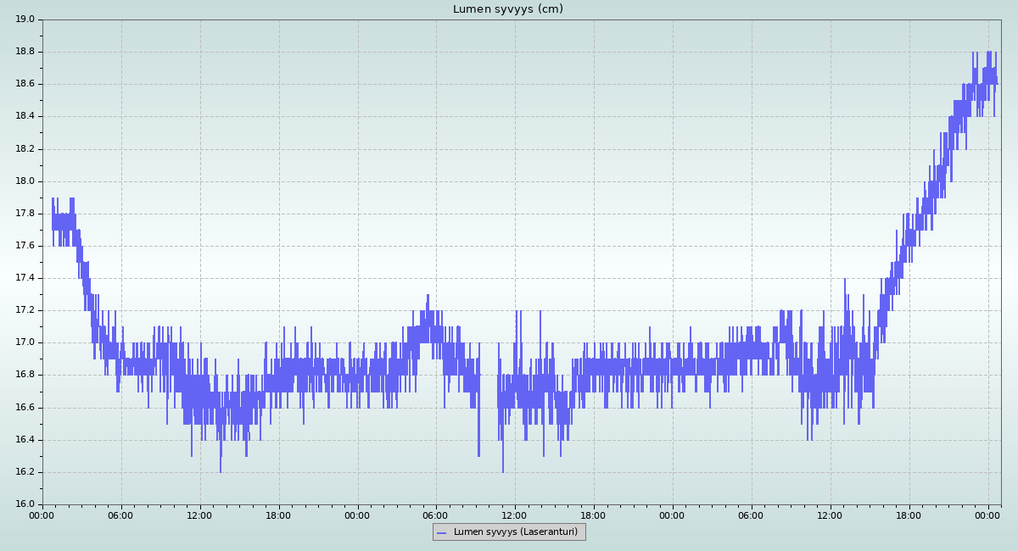Click the leftmost 00:00 time-axis label
The width and height of the screenshot is (1018, 551).
pos(42,515)
